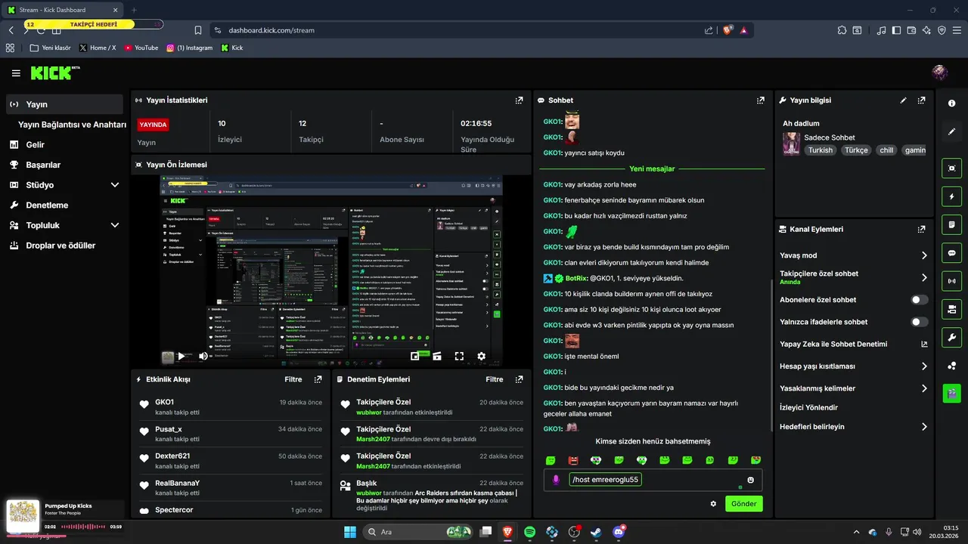Click the pencil icon in right sidebar
This screenshot has height=544, width=968.
click(951, 131)
